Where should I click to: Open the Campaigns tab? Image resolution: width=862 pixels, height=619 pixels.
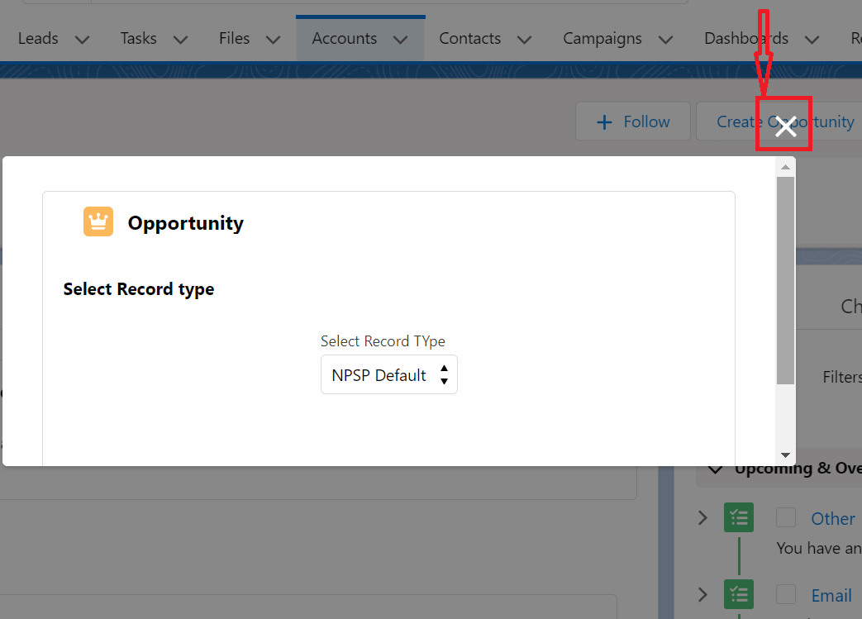click(602, 39)
